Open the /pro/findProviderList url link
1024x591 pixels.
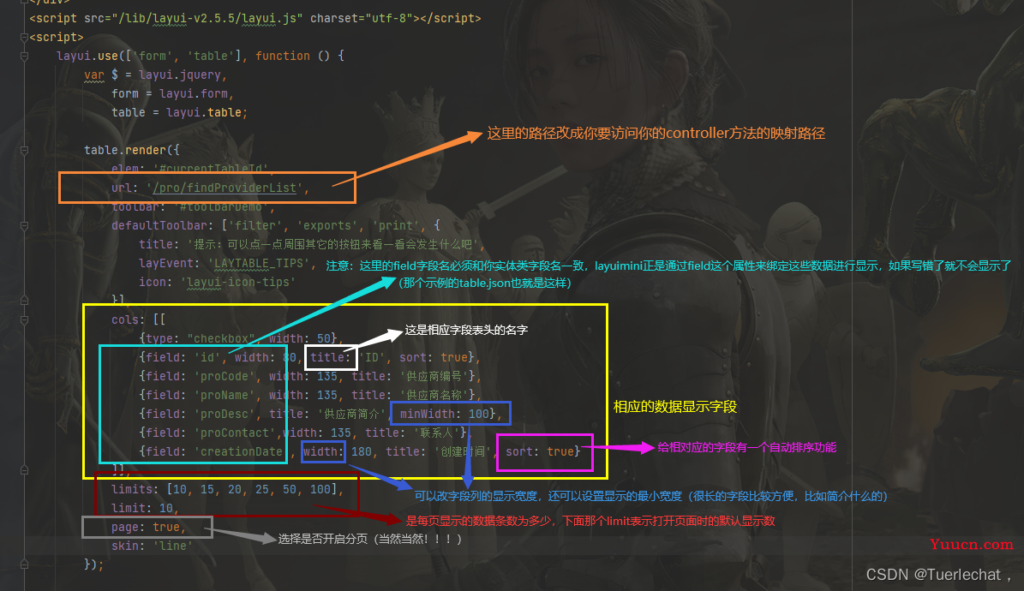pyautogui.click(x=224, y=188)
